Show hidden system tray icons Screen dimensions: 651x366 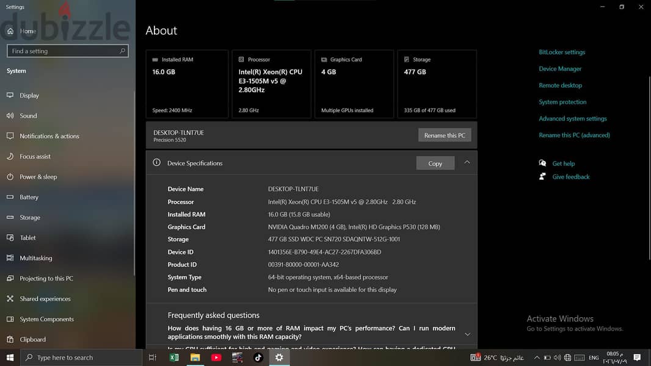tap(537, 357)
